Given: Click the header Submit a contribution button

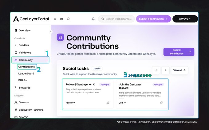Looking at the screenshot, I should pyautogui.click(x=153, y=19).
